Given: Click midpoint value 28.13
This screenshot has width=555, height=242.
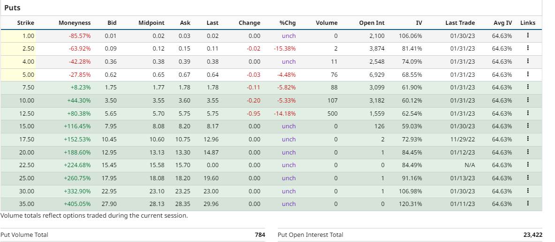Looking at the screenshot, I should 157,204.
